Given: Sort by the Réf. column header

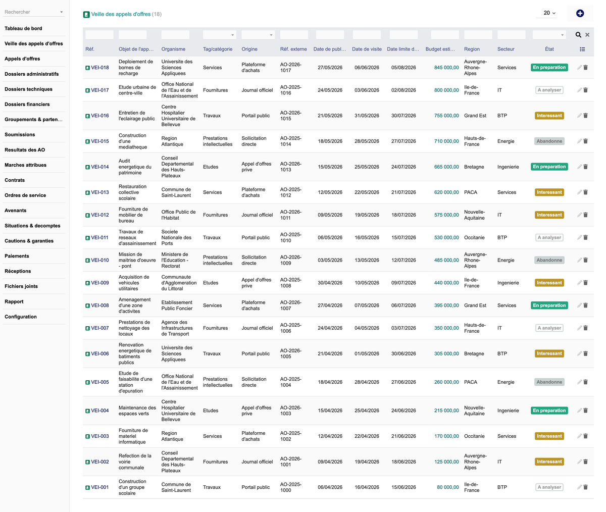Looking at the screenshot, I should click(x=90, y=49).
